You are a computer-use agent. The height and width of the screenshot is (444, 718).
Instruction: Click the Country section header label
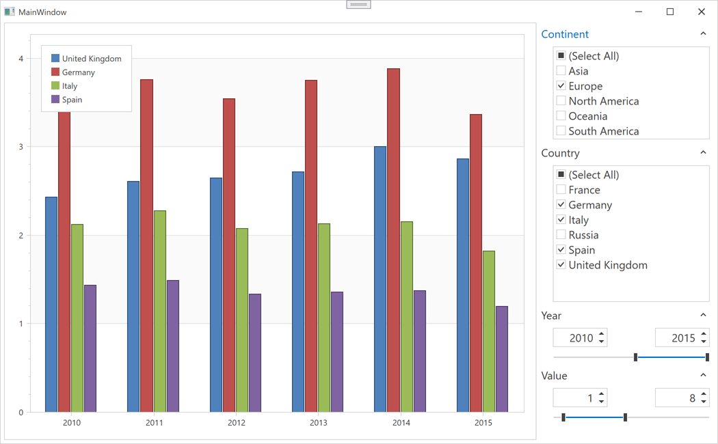tap(560, 153)
